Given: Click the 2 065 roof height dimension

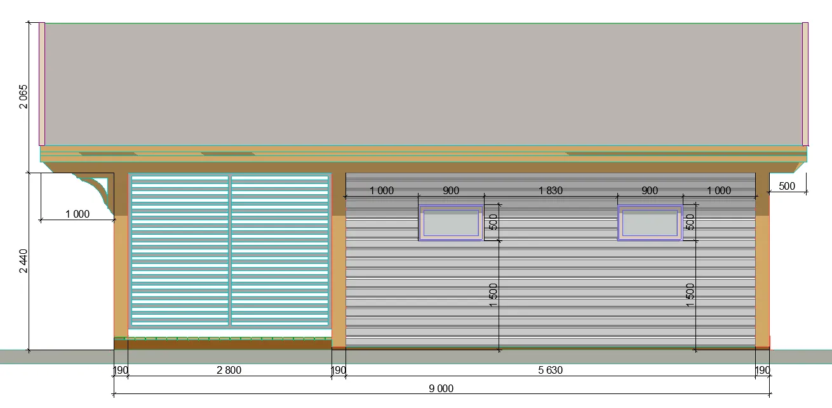Looking at the screenshot, I should click(23, 96).
